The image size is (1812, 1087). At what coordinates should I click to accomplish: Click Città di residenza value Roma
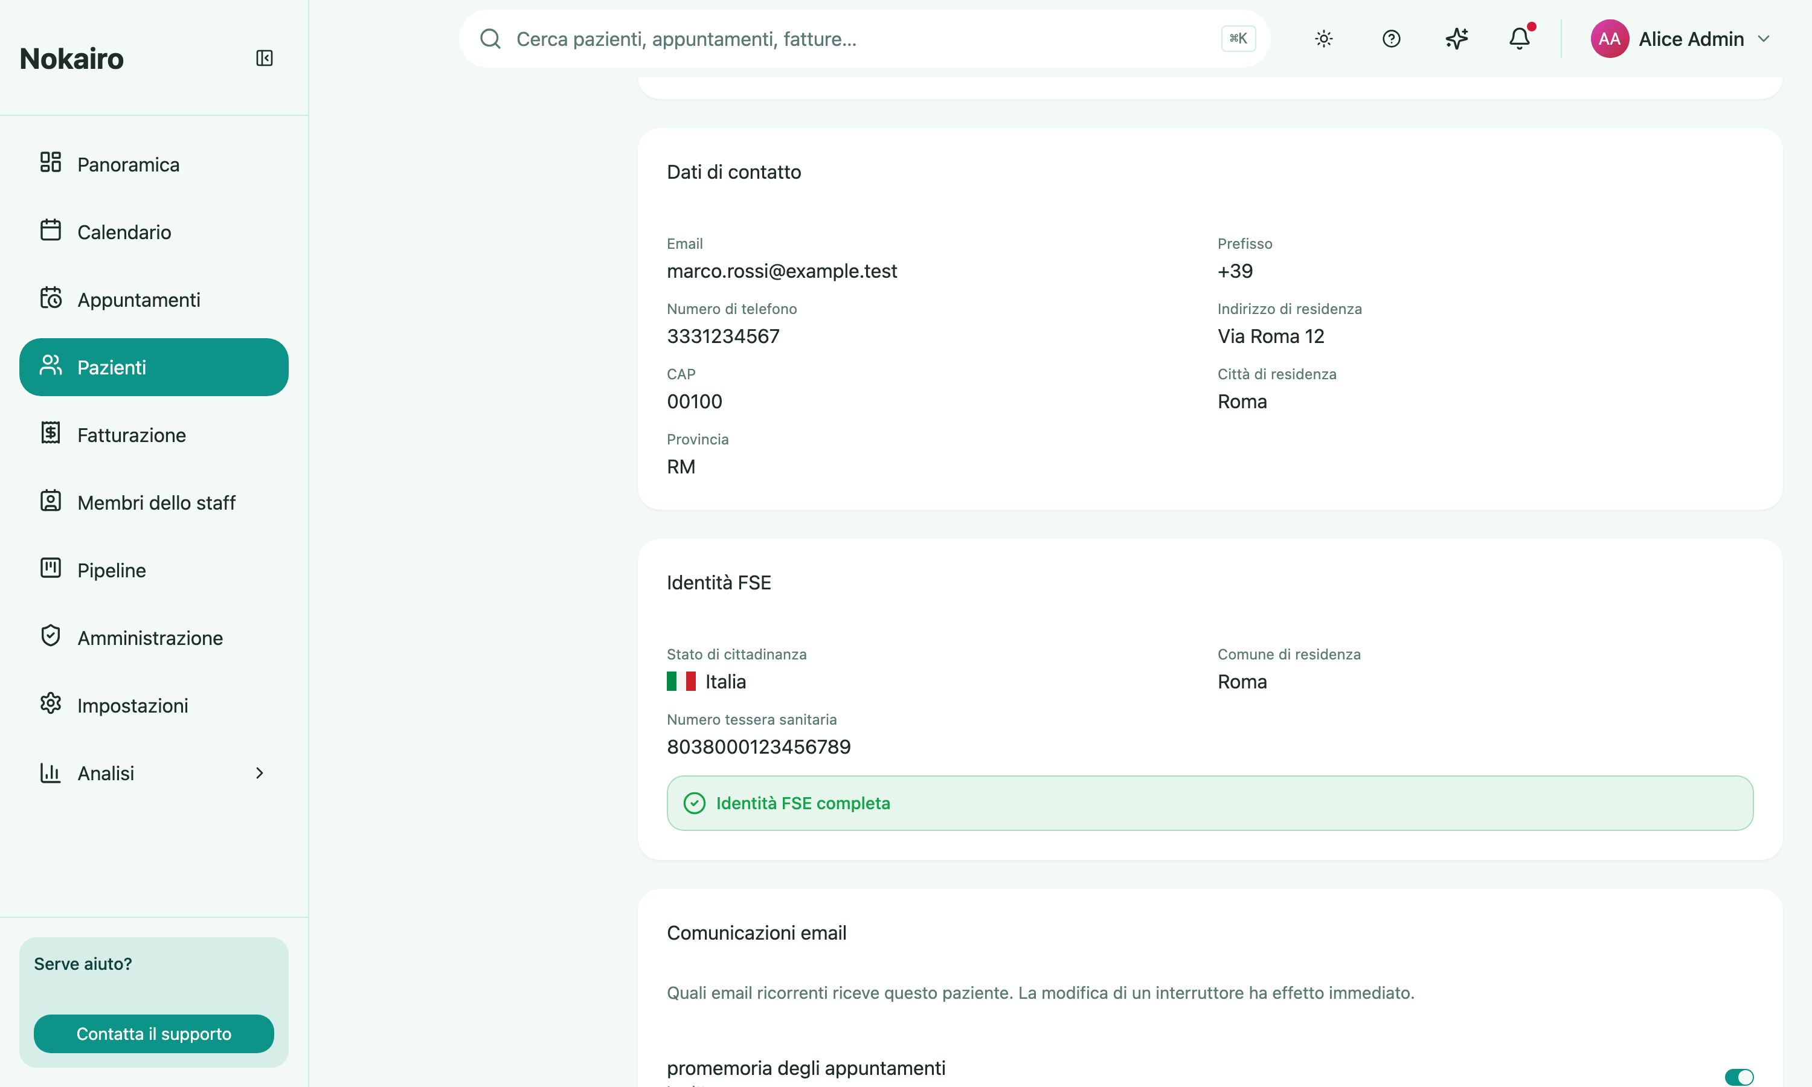coord(1242,402)
